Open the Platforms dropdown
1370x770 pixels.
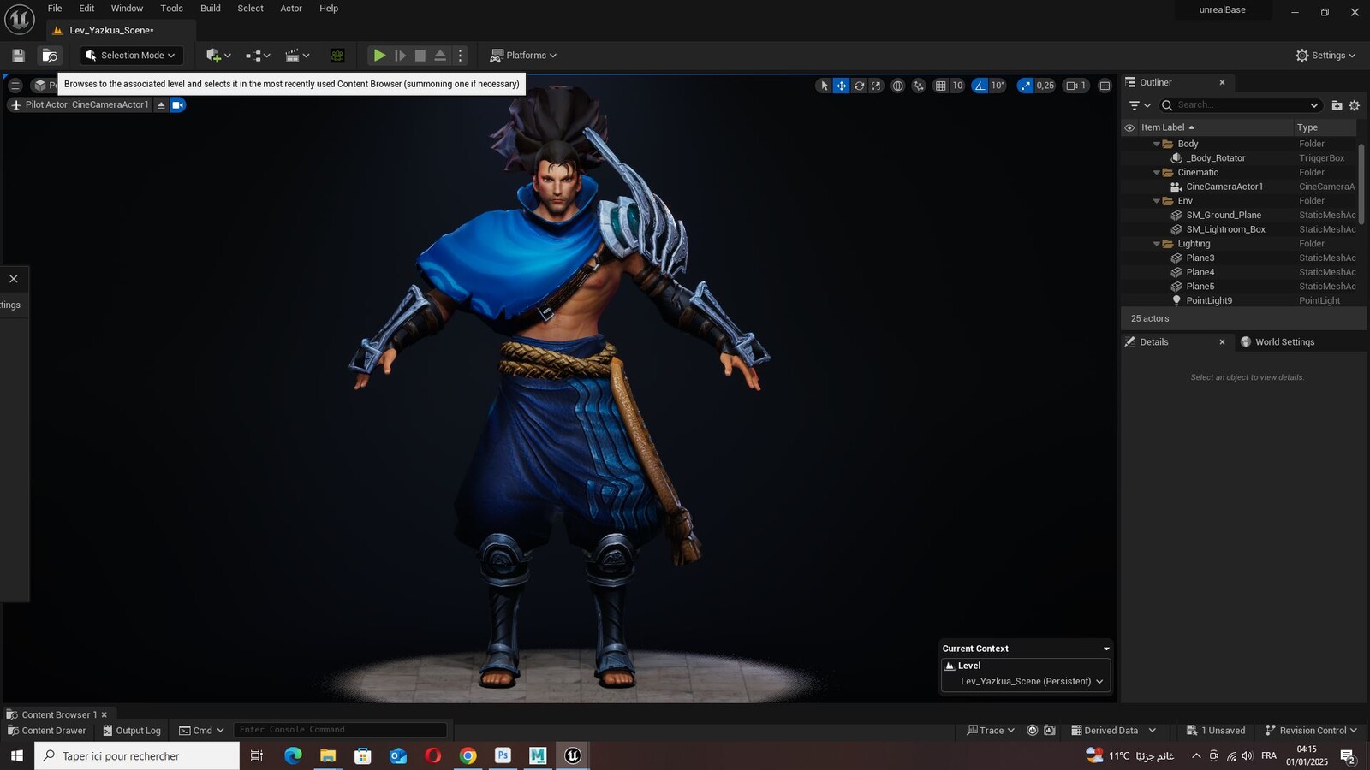[523, 56]
